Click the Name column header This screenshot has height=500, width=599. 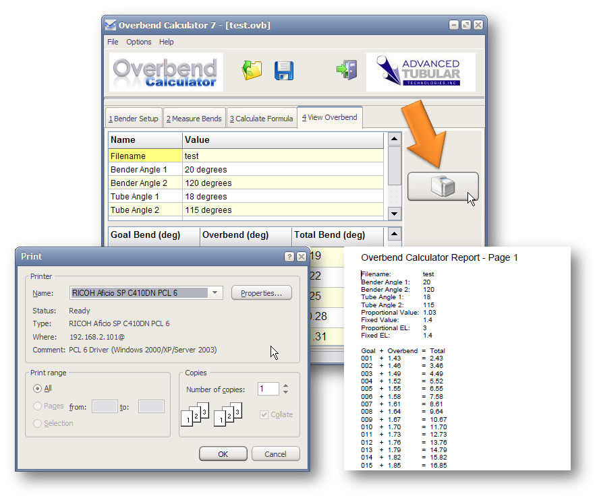(x=146, y=140)
